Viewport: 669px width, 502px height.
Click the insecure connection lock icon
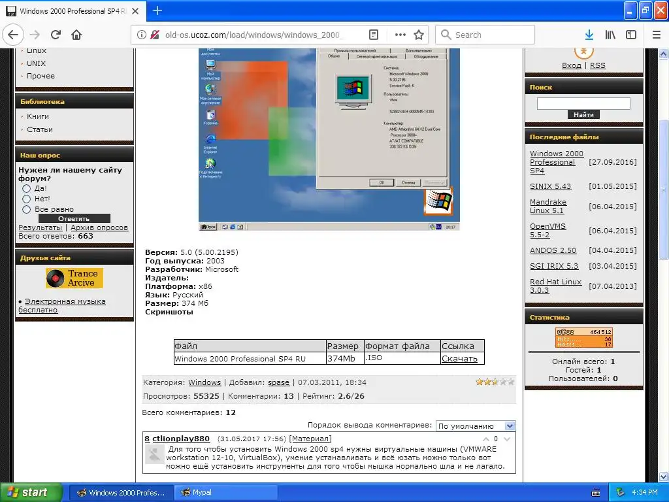(x=155, y=35)
